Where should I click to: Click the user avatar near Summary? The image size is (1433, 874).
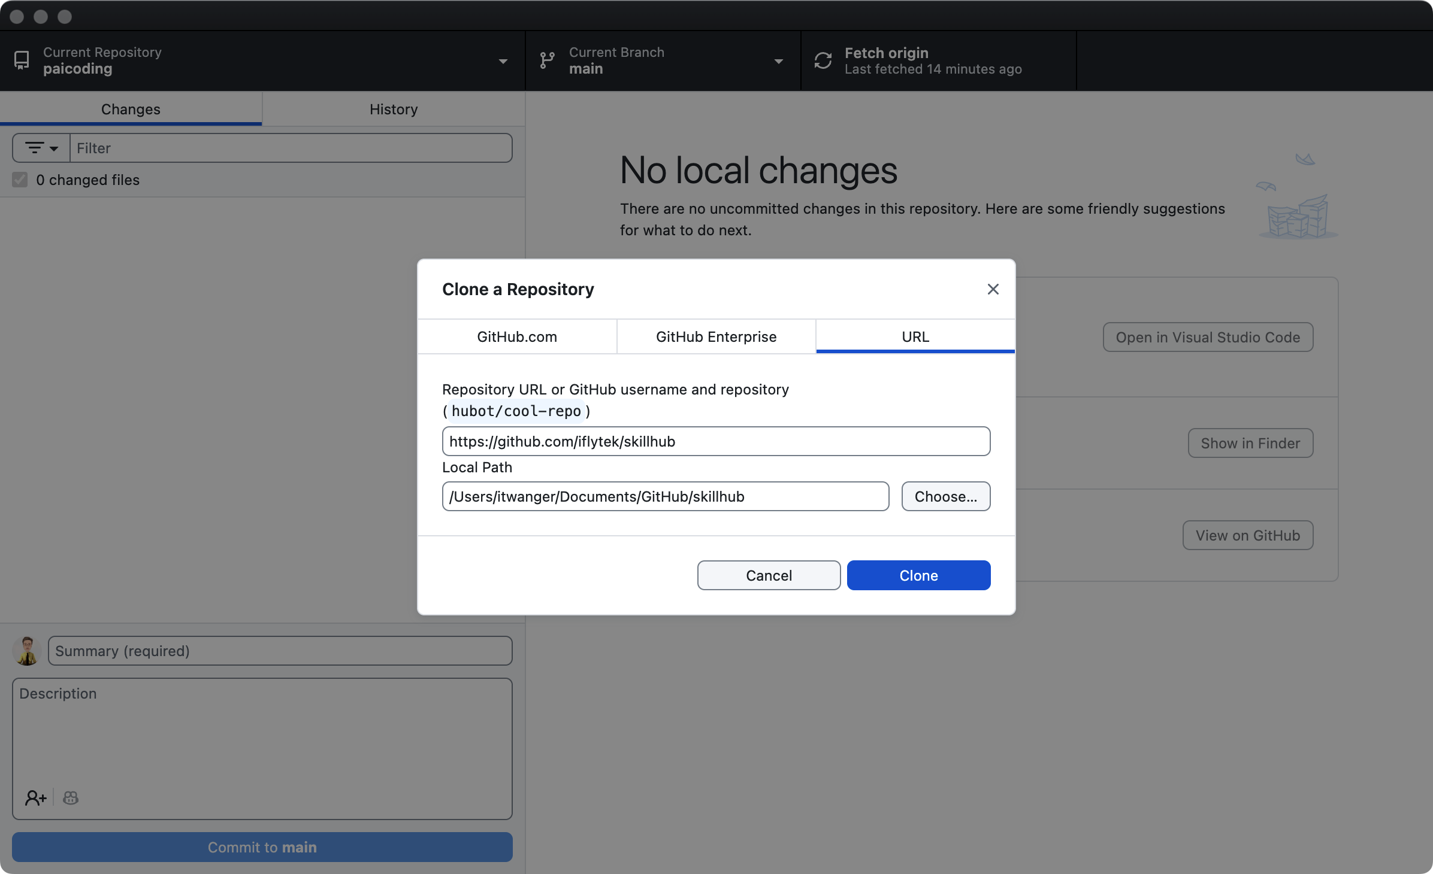[x=27, y=651]
